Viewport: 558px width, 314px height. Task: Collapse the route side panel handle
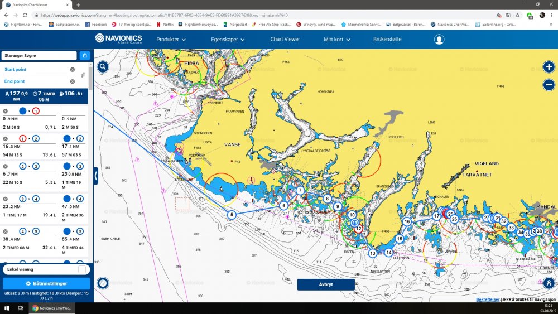tap(96, 176)
